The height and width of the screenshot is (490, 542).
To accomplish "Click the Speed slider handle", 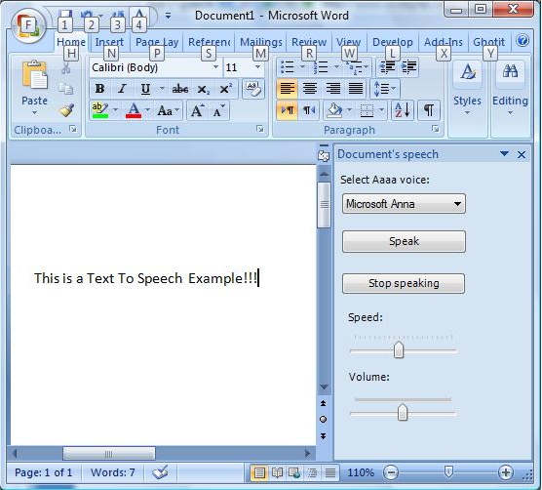I will 399,349.
